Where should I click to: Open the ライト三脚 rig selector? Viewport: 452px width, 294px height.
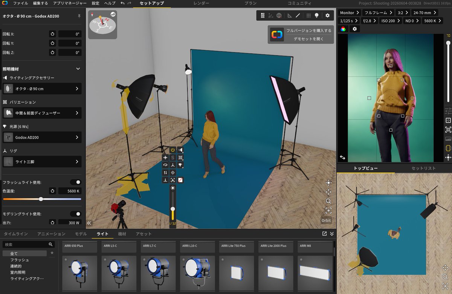point(42,162)
